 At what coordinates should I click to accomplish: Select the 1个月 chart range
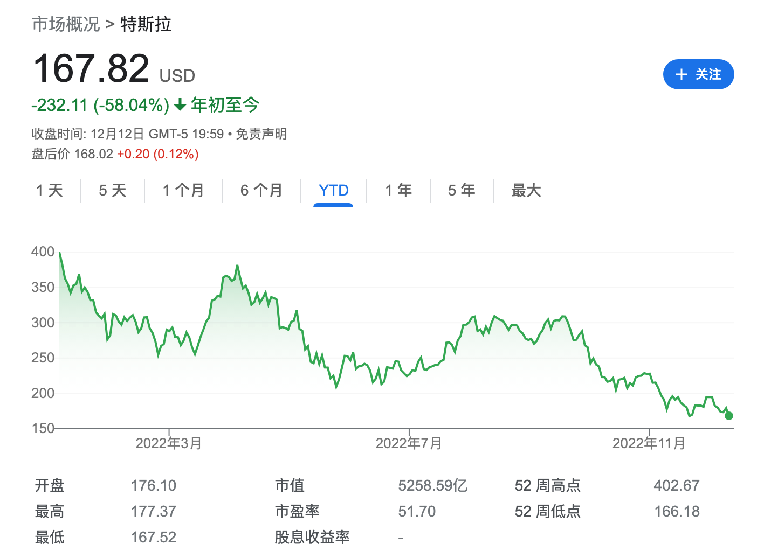[x=183, y=190]
